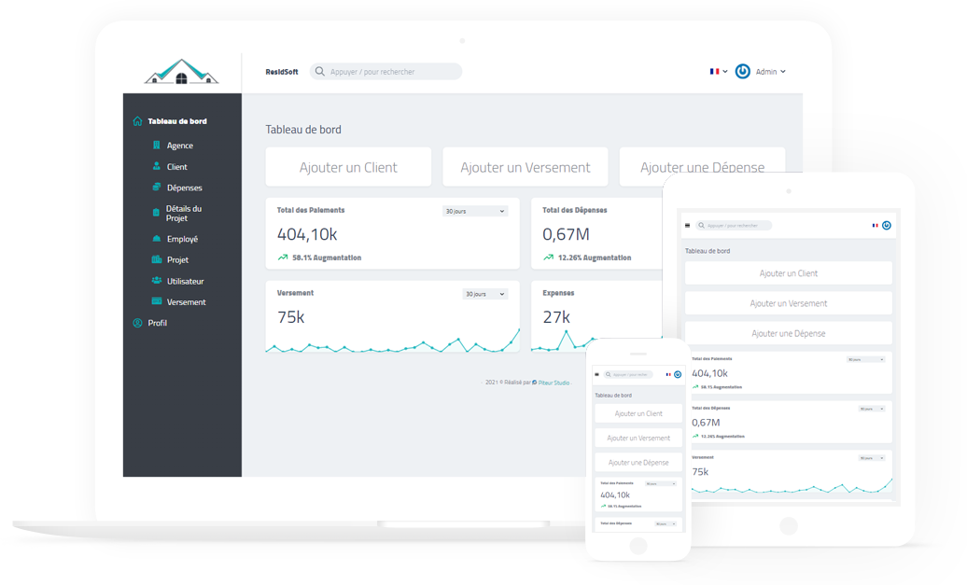Click the Détails du Projet clipboard icon
This screenshot has height=585, width=967.
[x=156, y=213]
